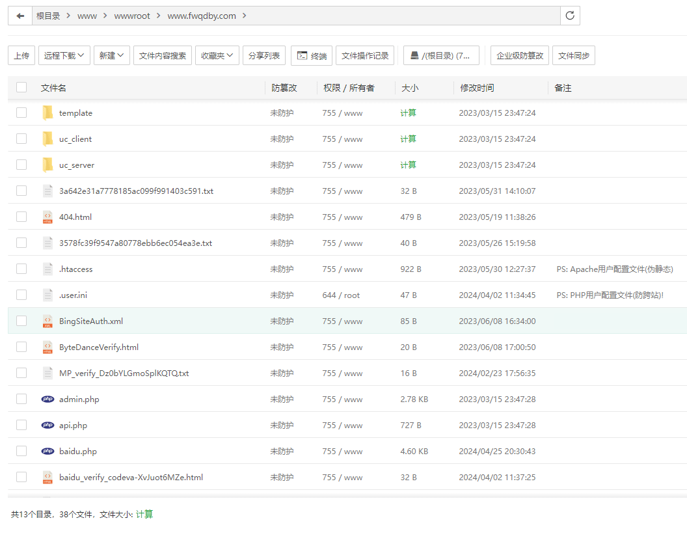687x542 pixels.
Task: Click 计算 total file size in footer
Action: click(144, 514)
